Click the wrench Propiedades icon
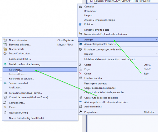The width and height of the screenshot is (158, 132). [80, 112]
